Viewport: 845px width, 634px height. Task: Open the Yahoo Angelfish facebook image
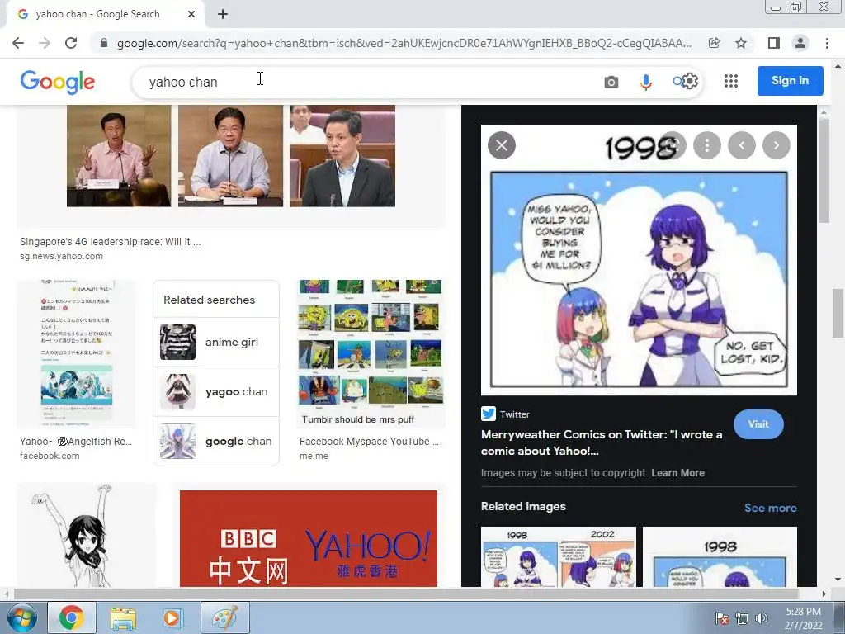tap(76, 353)
